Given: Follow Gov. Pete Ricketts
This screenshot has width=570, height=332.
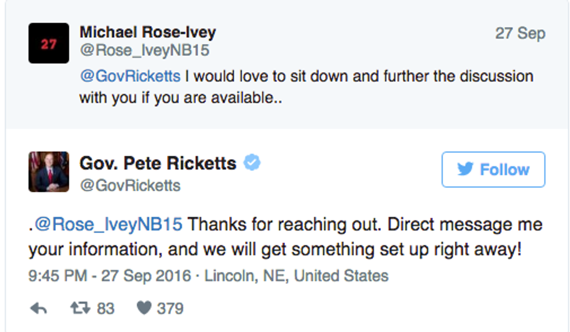Looking at the screenshot, I should click(493, 170).
